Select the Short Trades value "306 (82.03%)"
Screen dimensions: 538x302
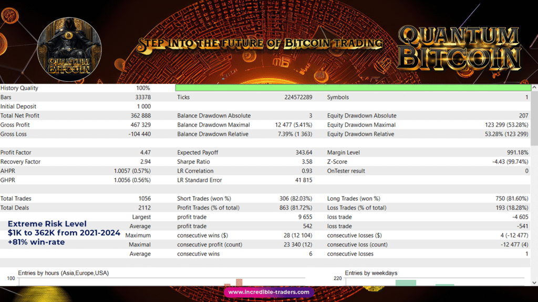point(296,199)
